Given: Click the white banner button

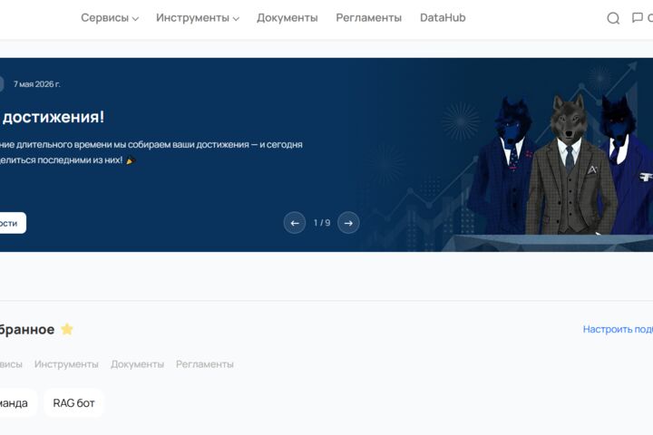Looking at the screenshot, I should pos(12,223).
